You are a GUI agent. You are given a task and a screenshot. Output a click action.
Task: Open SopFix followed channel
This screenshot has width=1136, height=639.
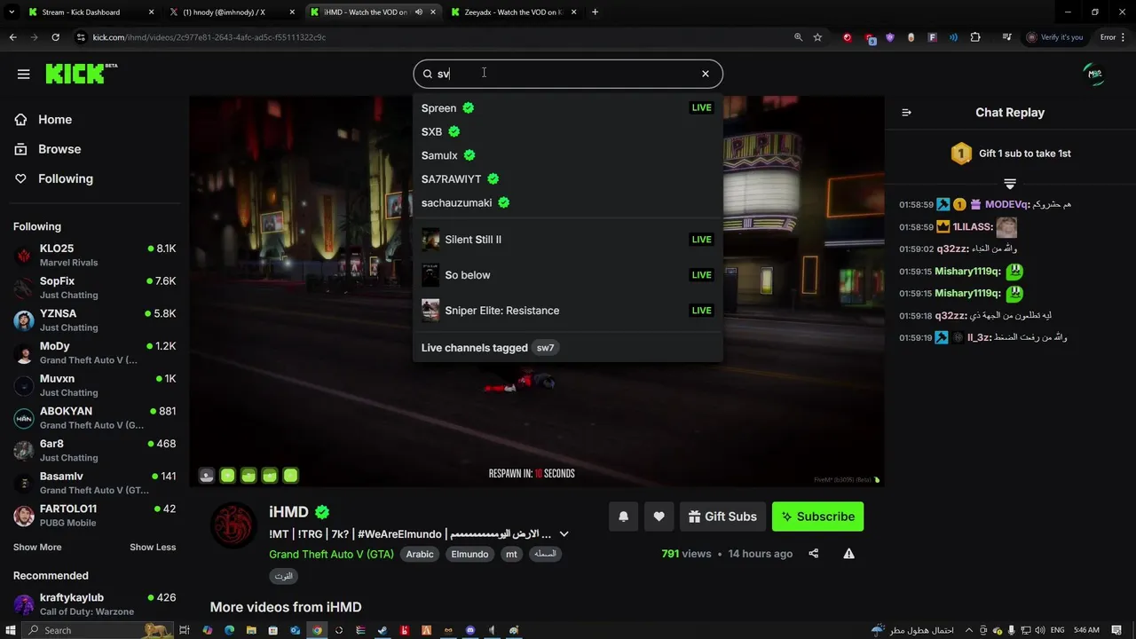point(94,288)
